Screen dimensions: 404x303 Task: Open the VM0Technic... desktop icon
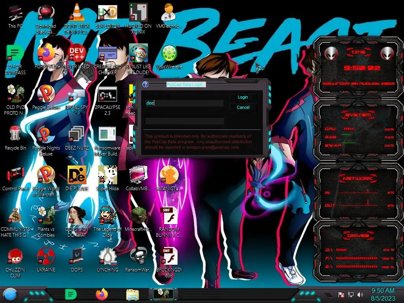pyautogui.click(x=169, y=17)
